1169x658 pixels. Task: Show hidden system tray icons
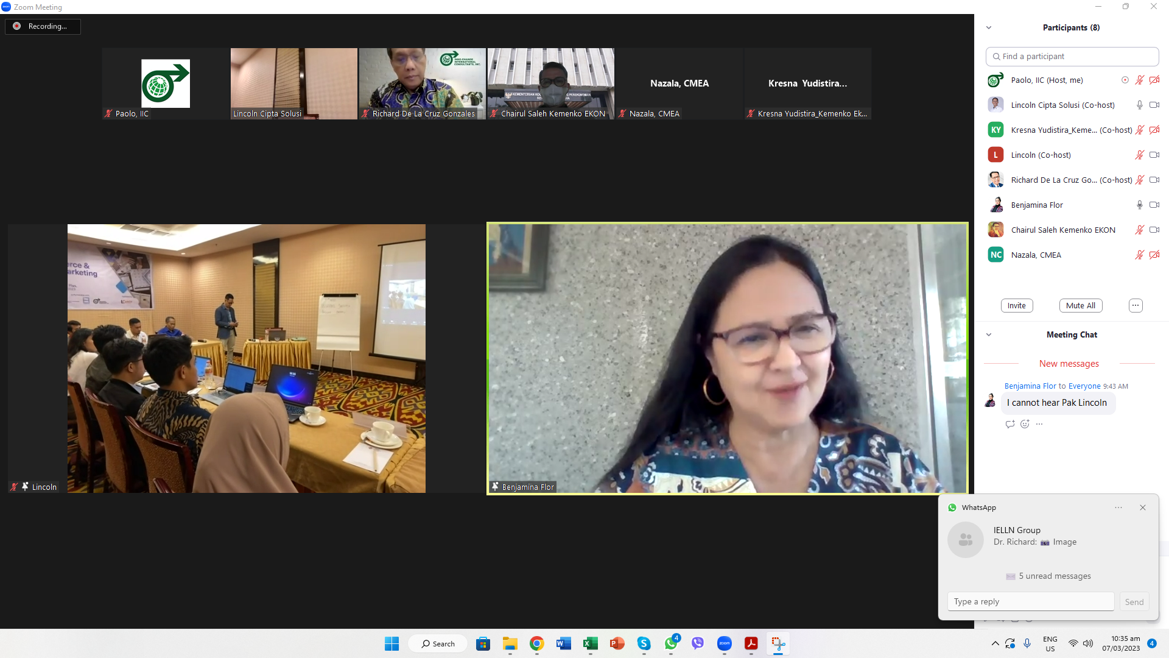995,643
